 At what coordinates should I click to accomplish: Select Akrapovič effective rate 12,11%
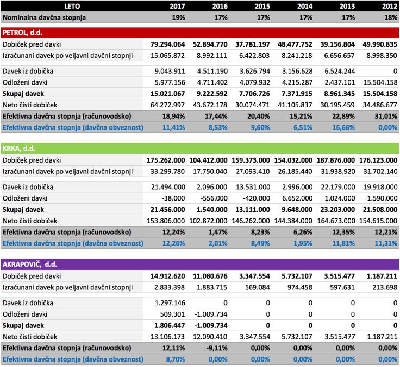[x=174, y=348]
